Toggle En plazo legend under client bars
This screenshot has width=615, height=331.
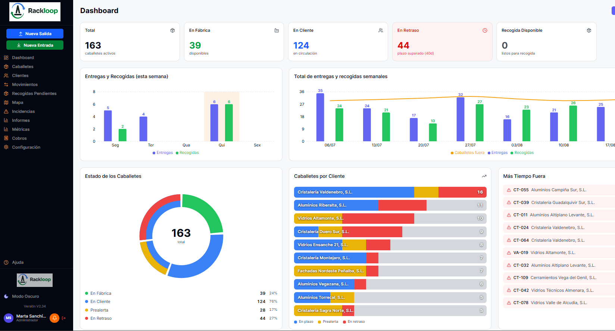tap(304, 322)
